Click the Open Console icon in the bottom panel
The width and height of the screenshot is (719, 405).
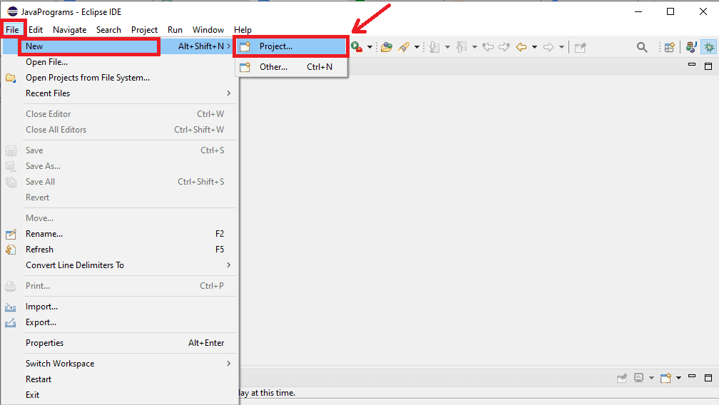666,378
